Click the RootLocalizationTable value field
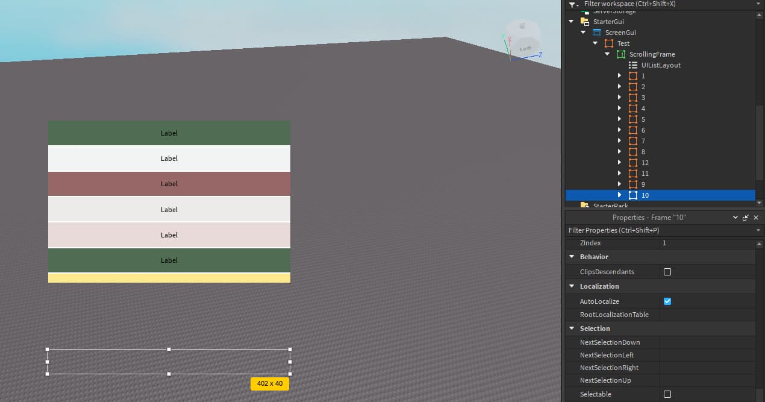Image resolution: width=765 pixels, height=402 pixels. click(707, 315)
